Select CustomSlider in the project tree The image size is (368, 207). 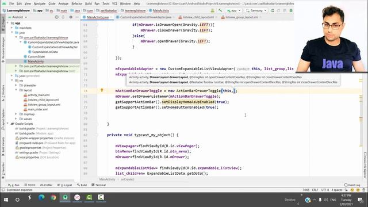pos(36,56)
